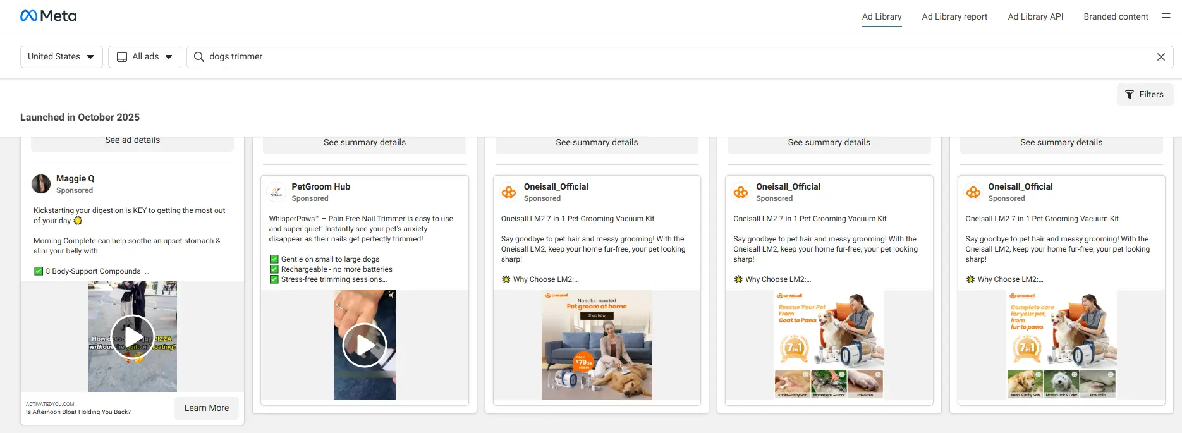Open the hamburger menu icon

pyautogui.click(x=1166, y=17)
